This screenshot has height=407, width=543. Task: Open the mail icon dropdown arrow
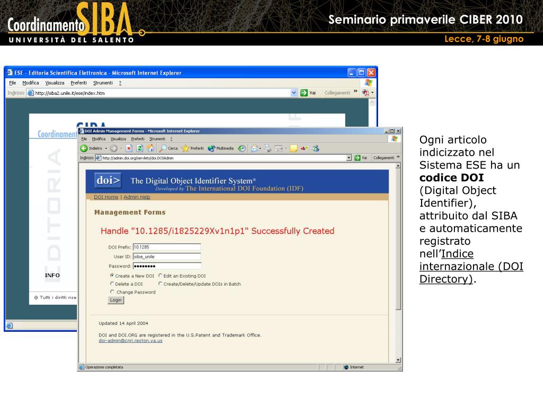(260, 148)
